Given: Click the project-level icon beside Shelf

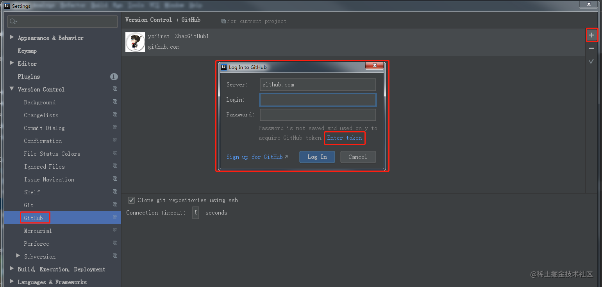Looking at the screenshot, I should 115,192.
